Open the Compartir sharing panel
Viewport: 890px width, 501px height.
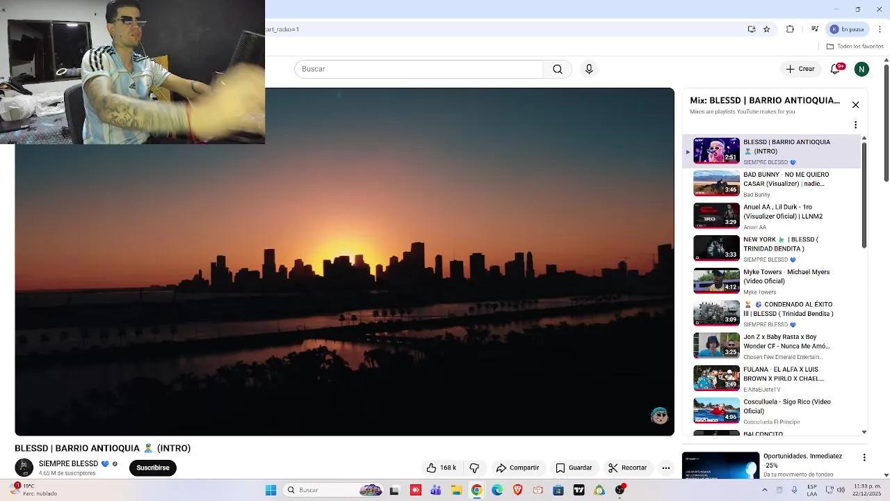517,468
